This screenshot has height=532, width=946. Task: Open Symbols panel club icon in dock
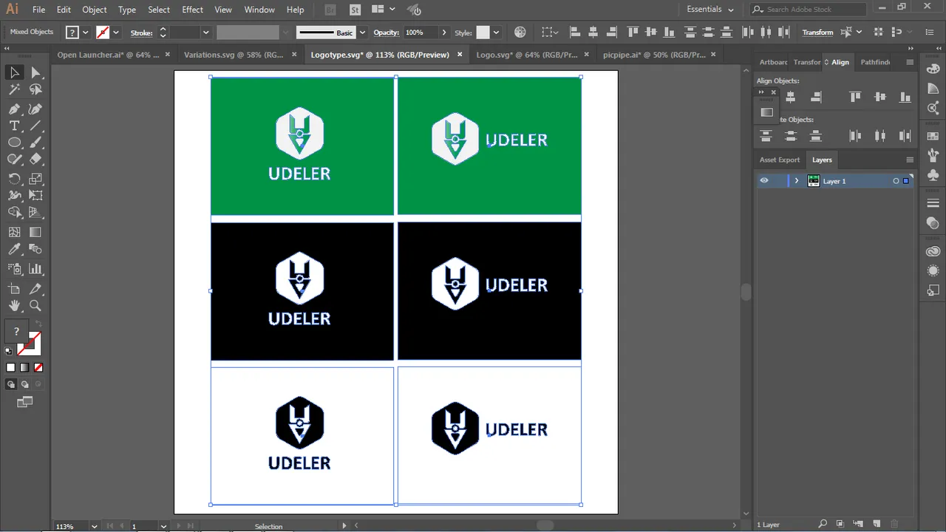click(x=933, y=175)
